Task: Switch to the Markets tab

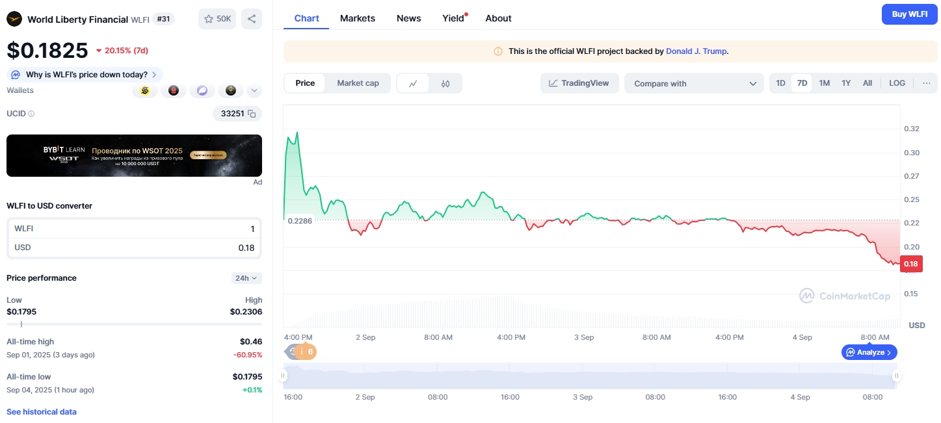Action: (358, 18)
